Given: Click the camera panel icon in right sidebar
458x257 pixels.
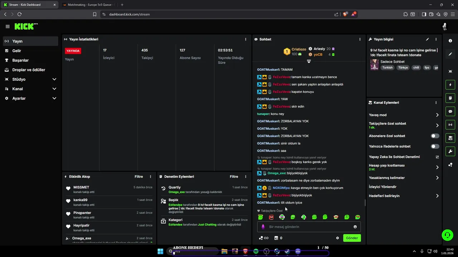Looking at the screenshot, I should (450, 138).
